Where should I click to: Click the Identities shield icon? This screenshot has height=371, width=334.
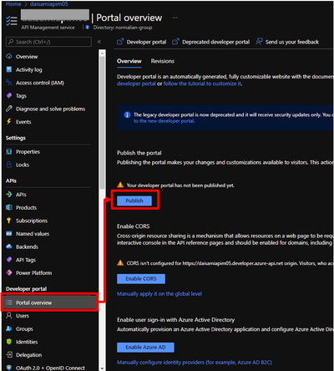(9, 342)
